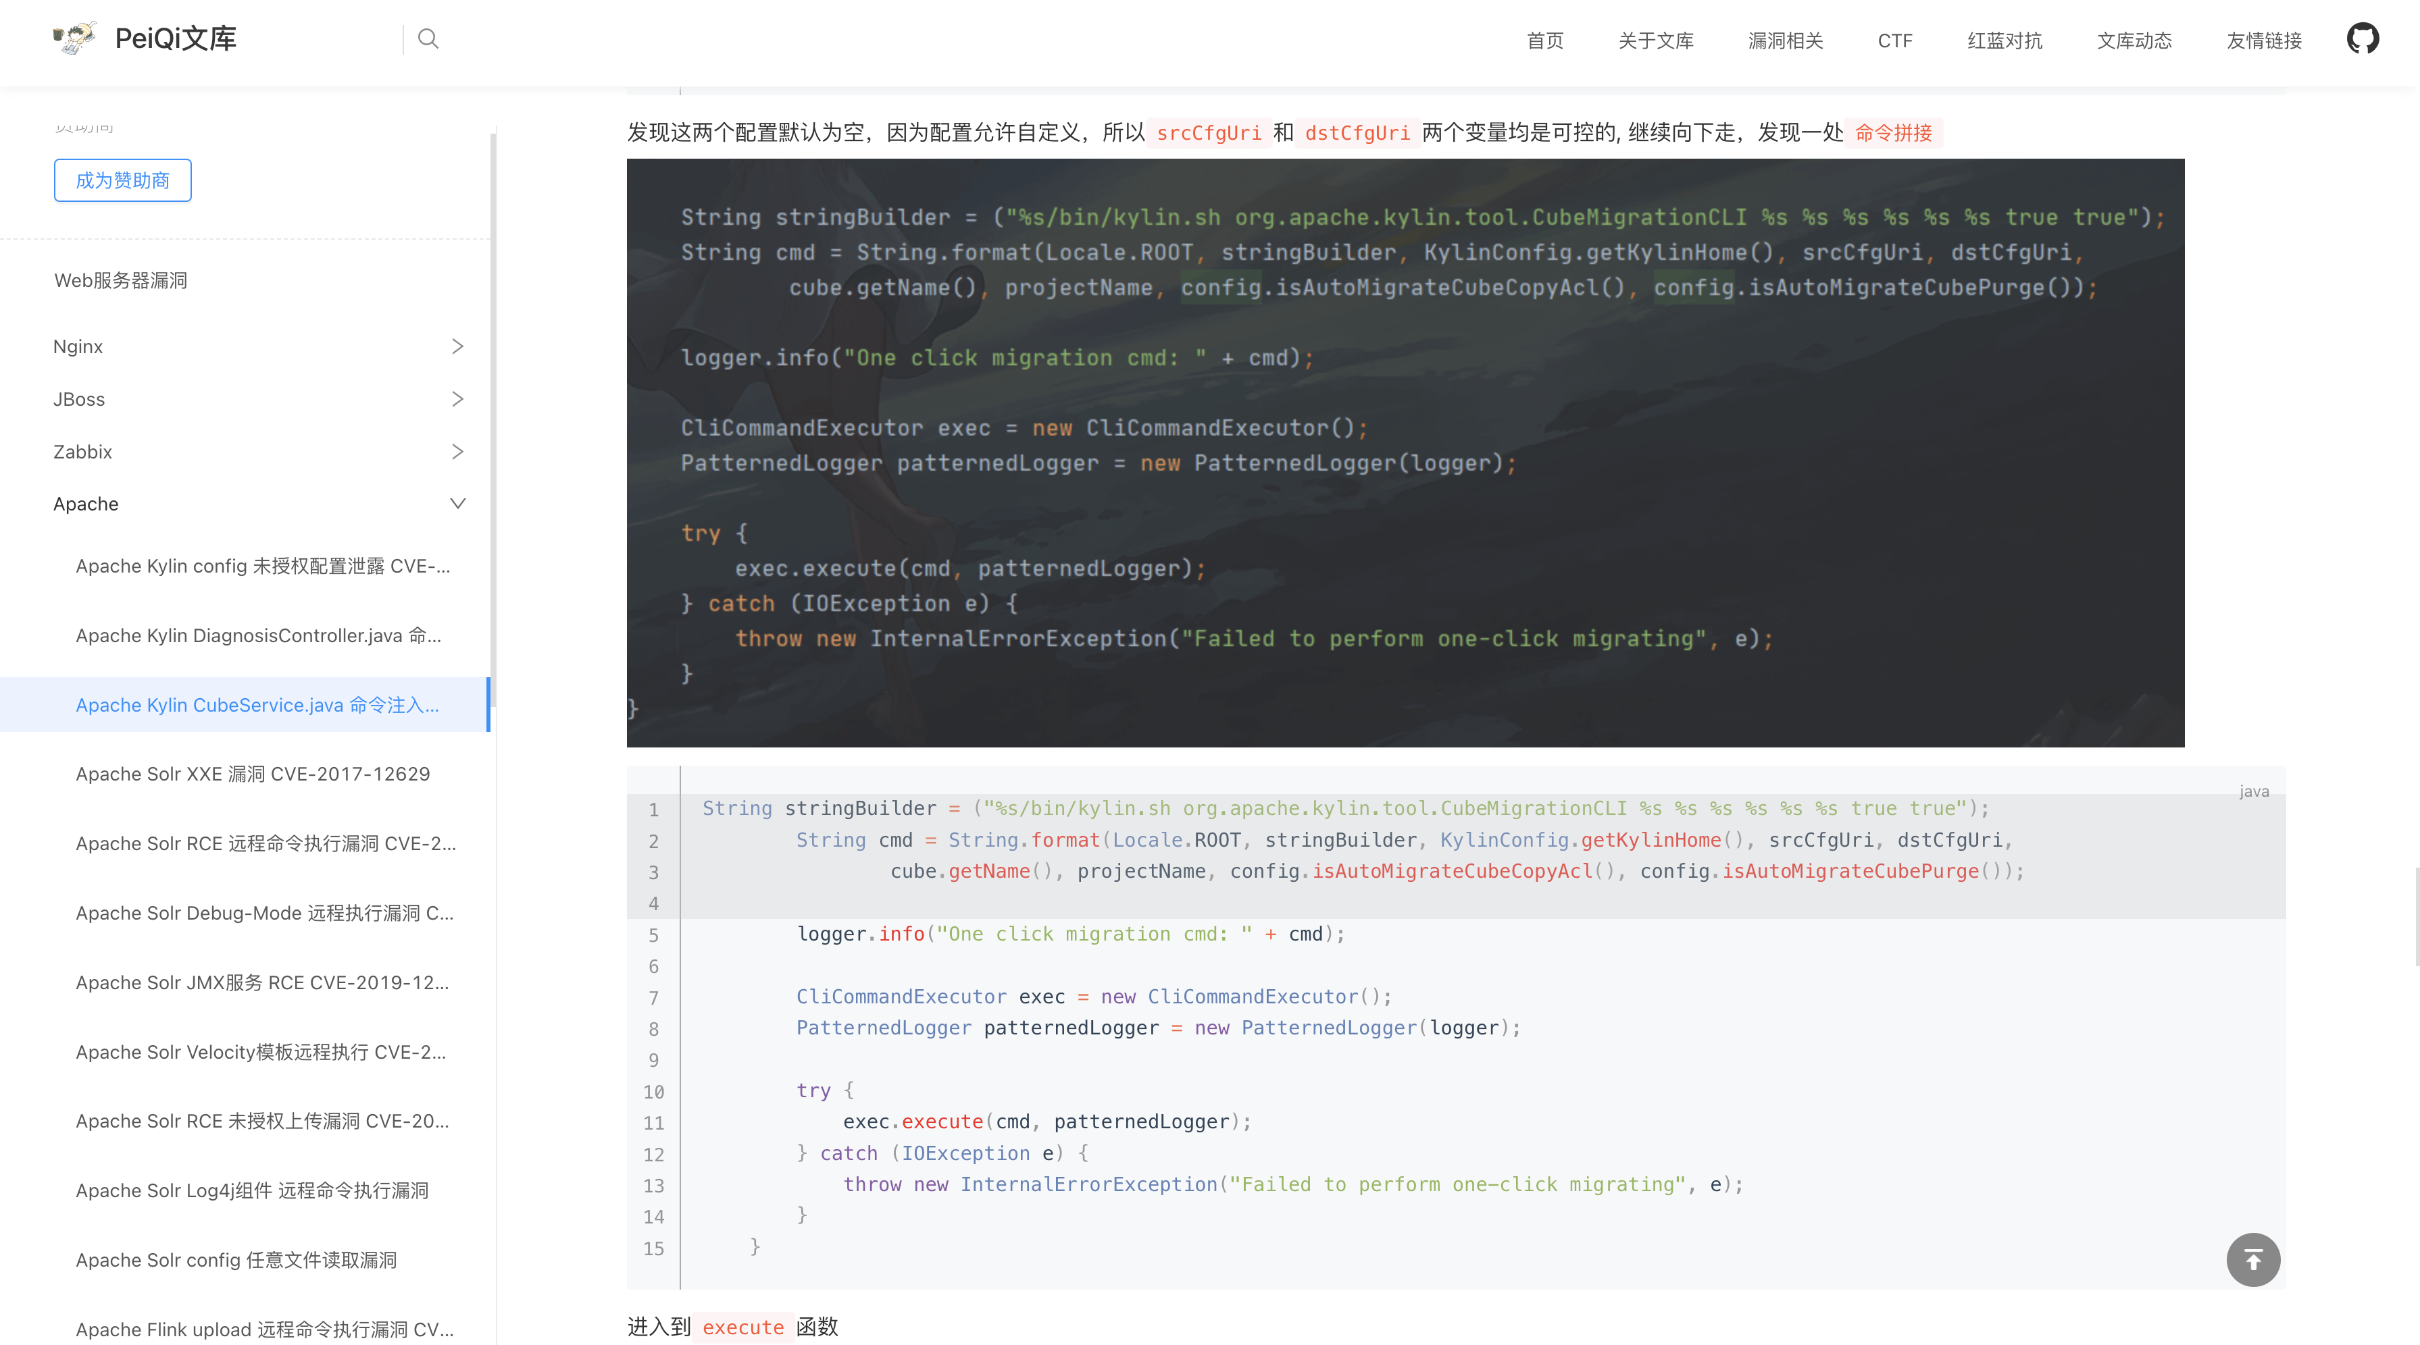Open the GitHub repository icon
The image size is (2420, 1345).
[x=2362, y=39]
